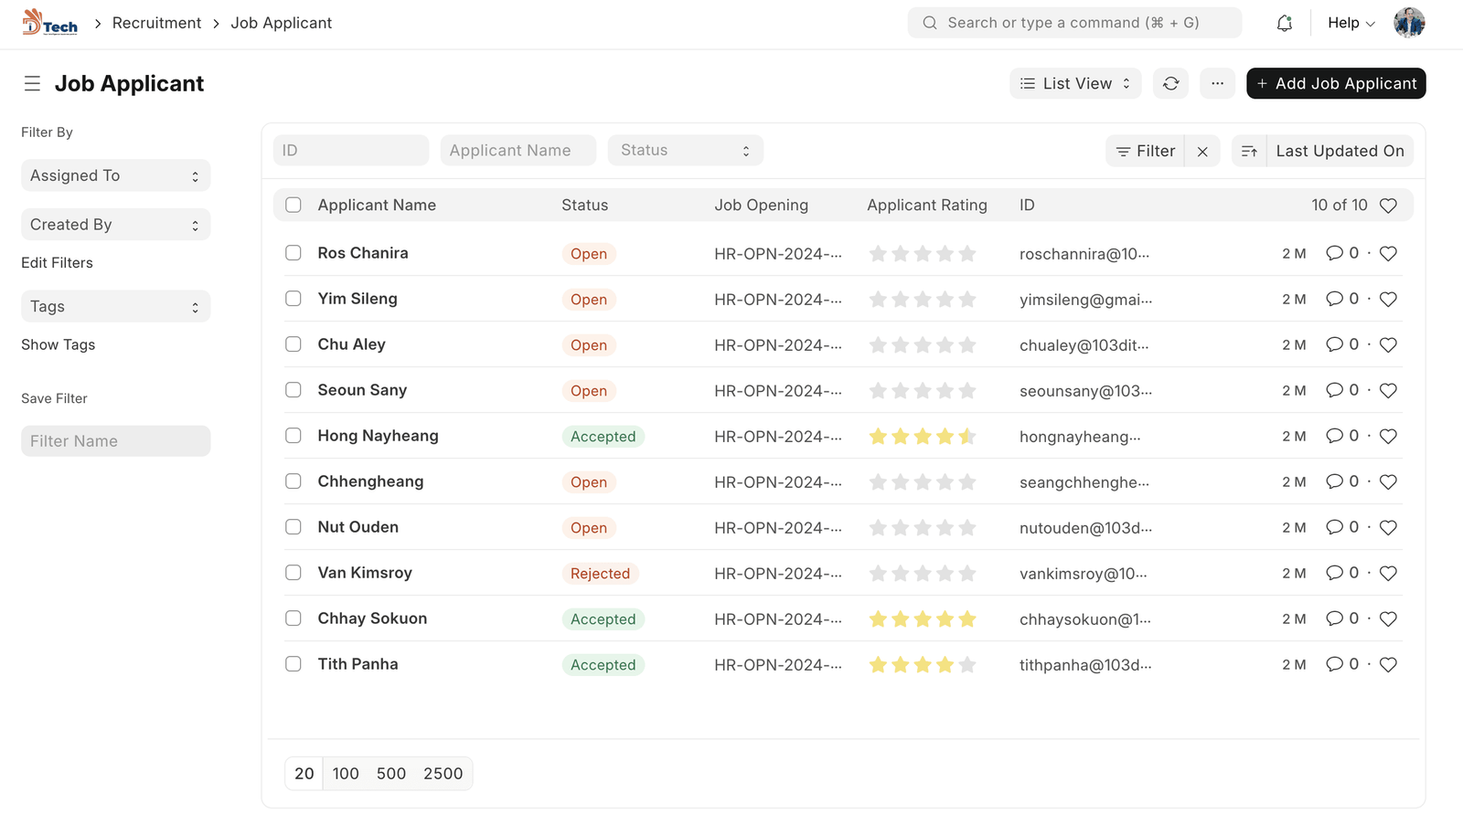The width and height of the screenshot is (1463, 824).
Task: Check the box for Yim Sileng
Action: 294,299
